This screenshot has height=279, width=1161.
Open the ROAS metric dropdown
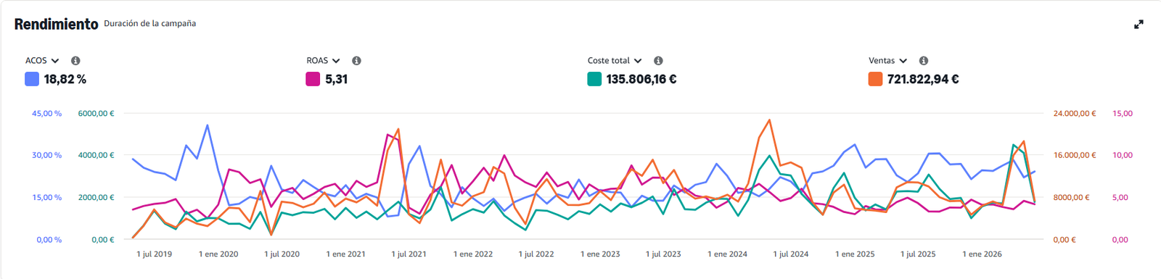coord(323,61)
